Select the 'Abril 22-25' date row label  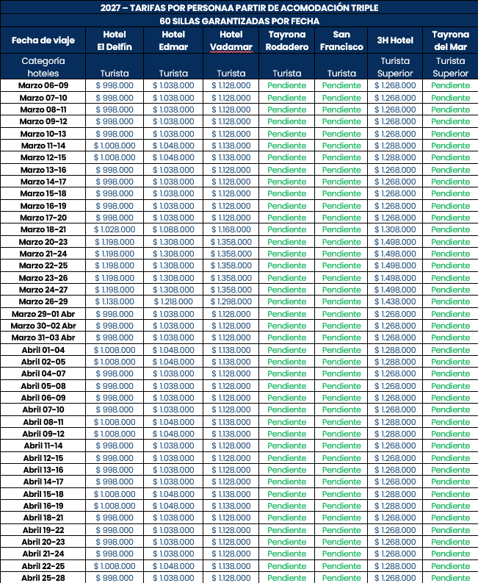(43, 566)
